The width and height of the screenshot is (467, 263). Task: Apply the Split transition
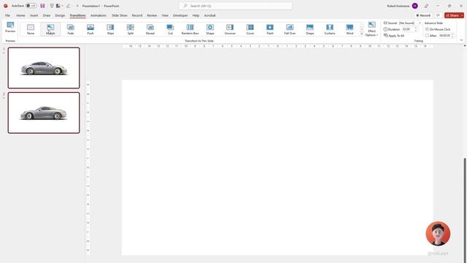click(x=130, y=29)
